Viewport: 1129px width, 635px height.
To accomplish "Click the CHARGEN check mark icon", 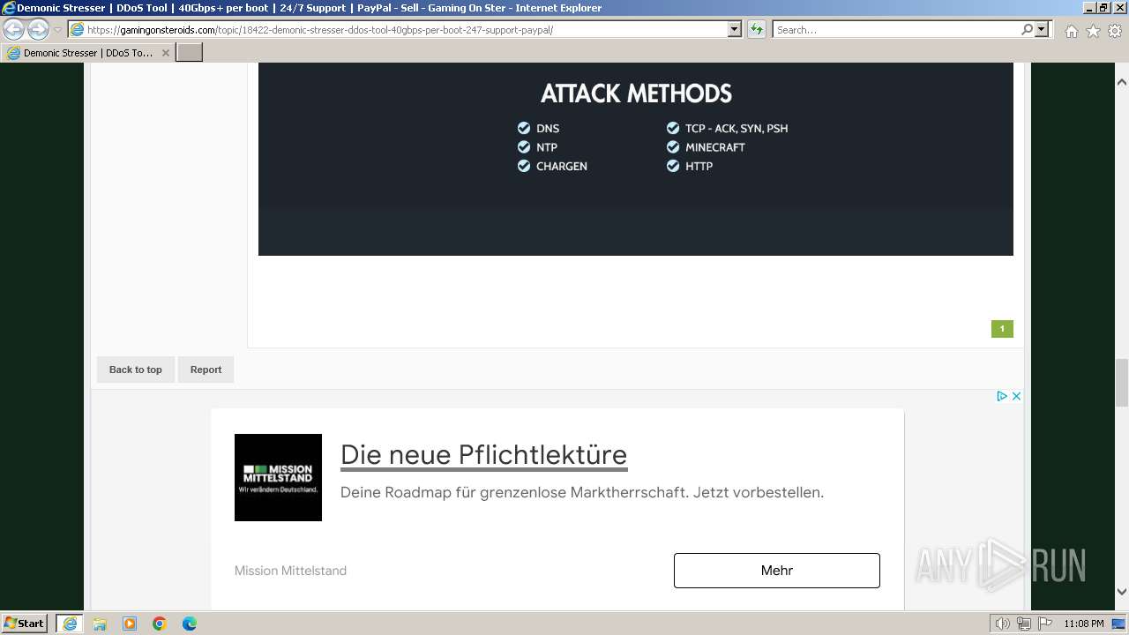I will click(x=524, y=166).
